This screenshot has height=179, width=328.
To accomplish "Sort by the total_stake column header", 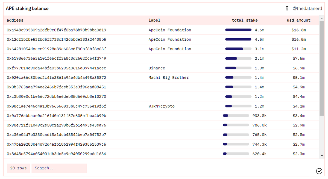I will pyautogui.click(x=245, y=20).
